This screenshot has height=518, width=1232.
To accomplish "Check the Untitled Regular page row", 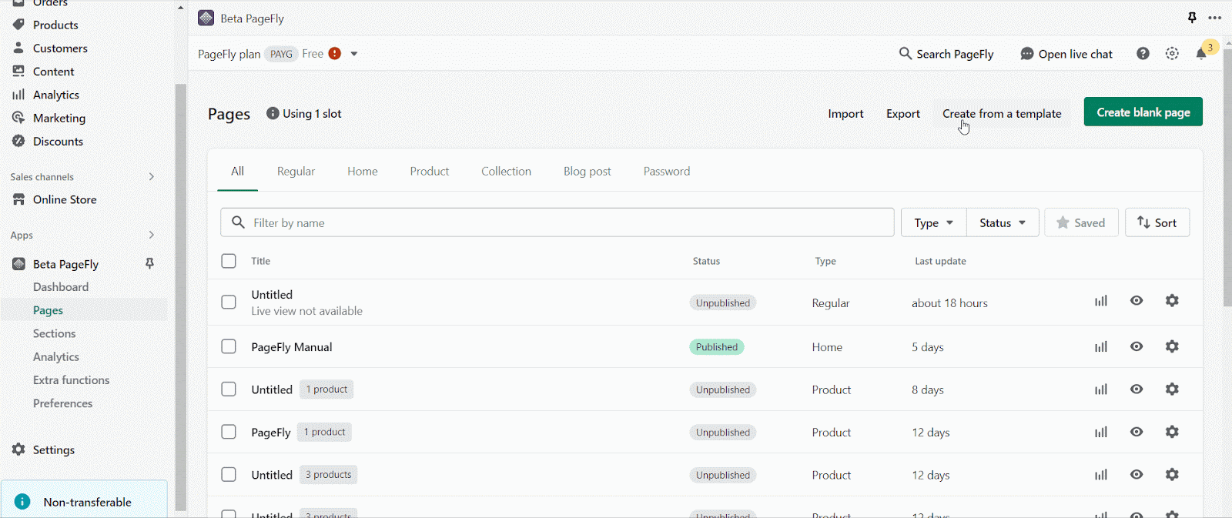I will (229, 302).
